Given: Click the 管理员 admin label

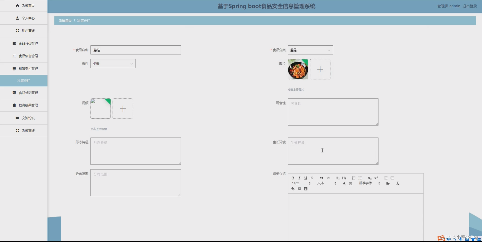Looking at the screenshot, I should point(449,6).
